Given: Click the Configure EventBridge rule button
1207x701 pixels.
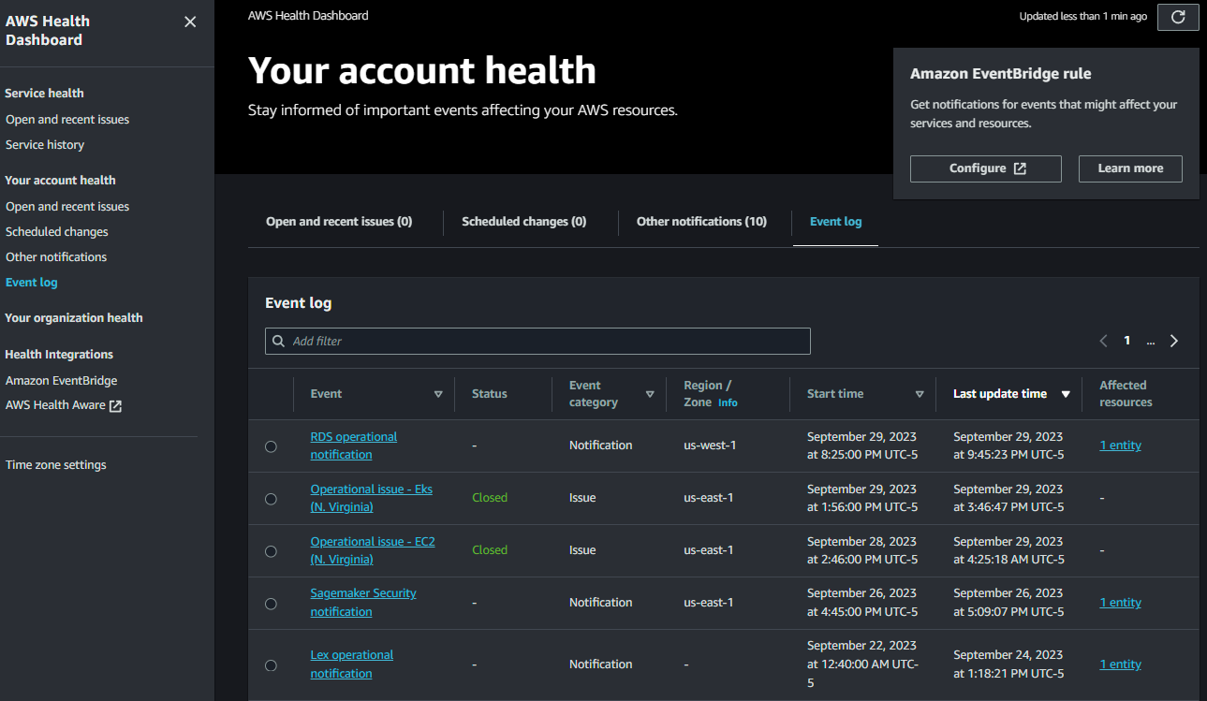Looking at the screenshot, I should tap(986, 168).
